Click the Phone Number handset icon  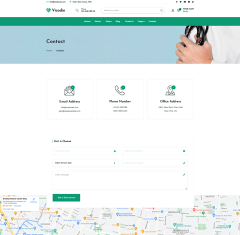pos(120,90)
